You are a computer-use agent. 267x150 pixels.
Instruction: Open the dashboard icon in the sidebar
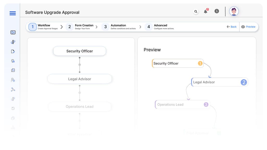[13, 32]
